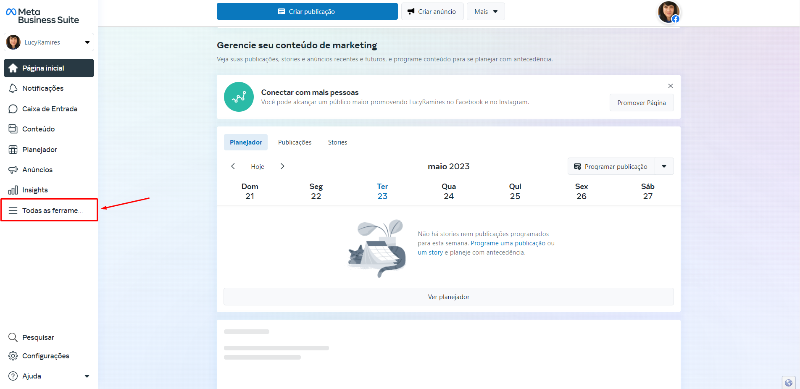Viewport: 800px width, 389px height.
Task: Select Sex 26 in the calendar
Action: (582, 191)
